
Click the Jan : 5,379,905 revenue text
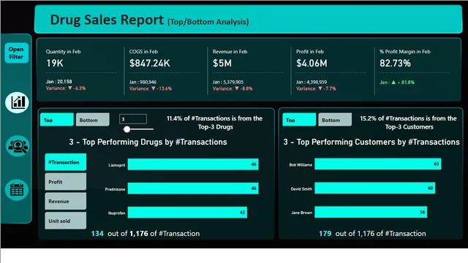[x=228, y=82]
